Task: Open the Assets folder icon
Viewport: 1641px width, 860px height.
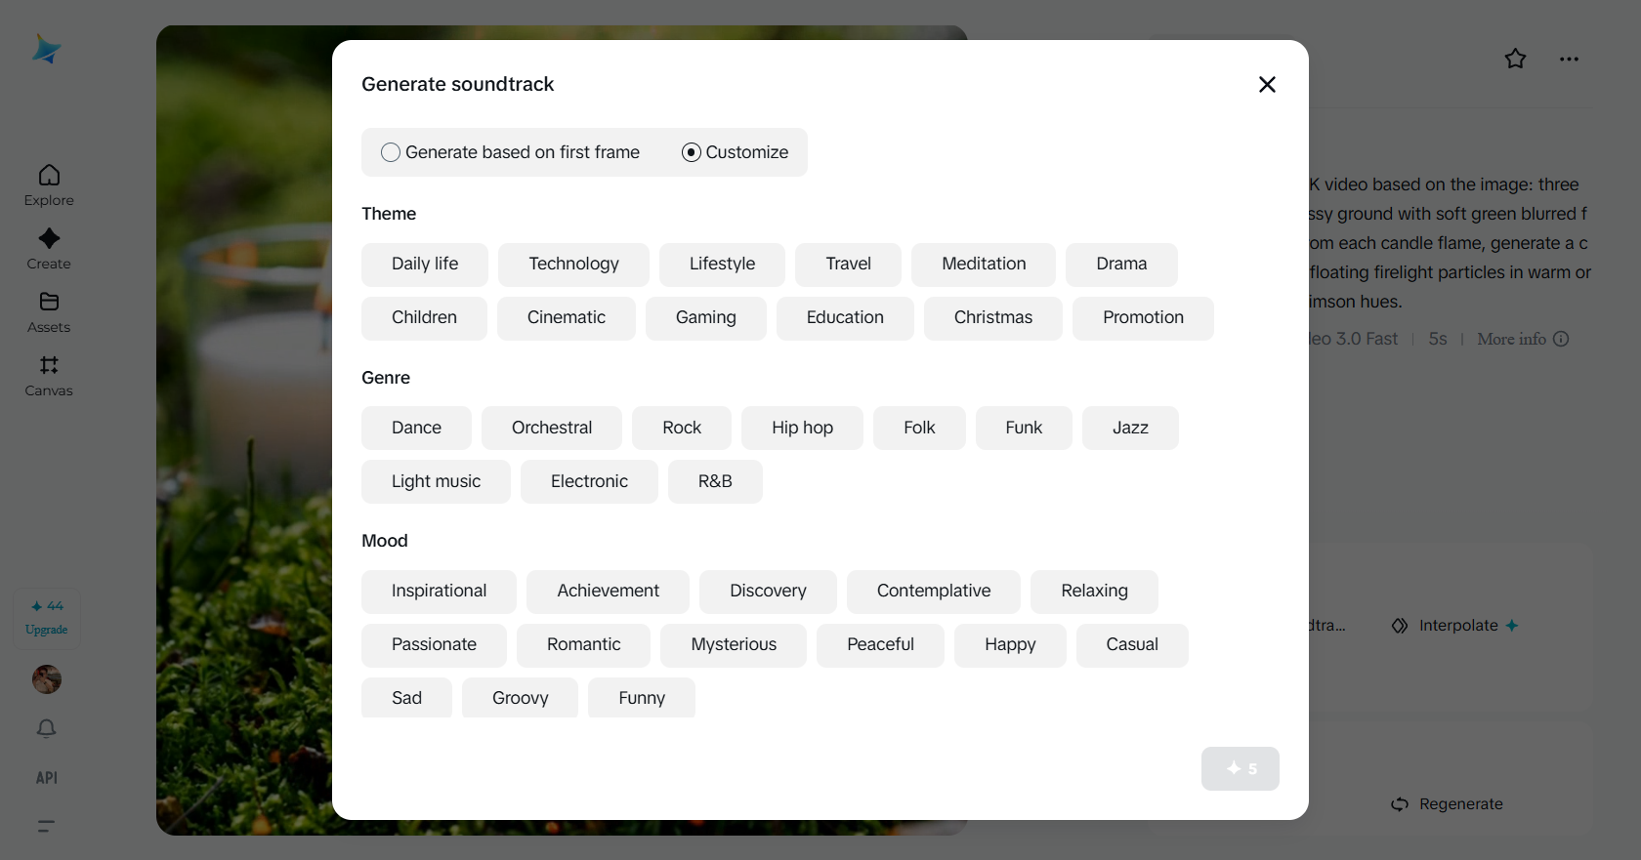Action: [49, 303]
